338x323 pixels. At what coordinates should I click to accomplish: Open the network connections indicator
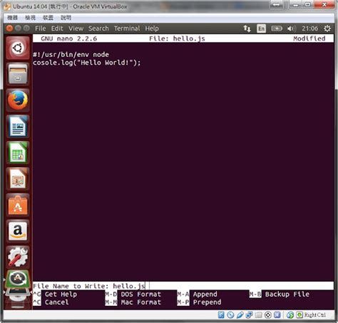pos(247,28)
